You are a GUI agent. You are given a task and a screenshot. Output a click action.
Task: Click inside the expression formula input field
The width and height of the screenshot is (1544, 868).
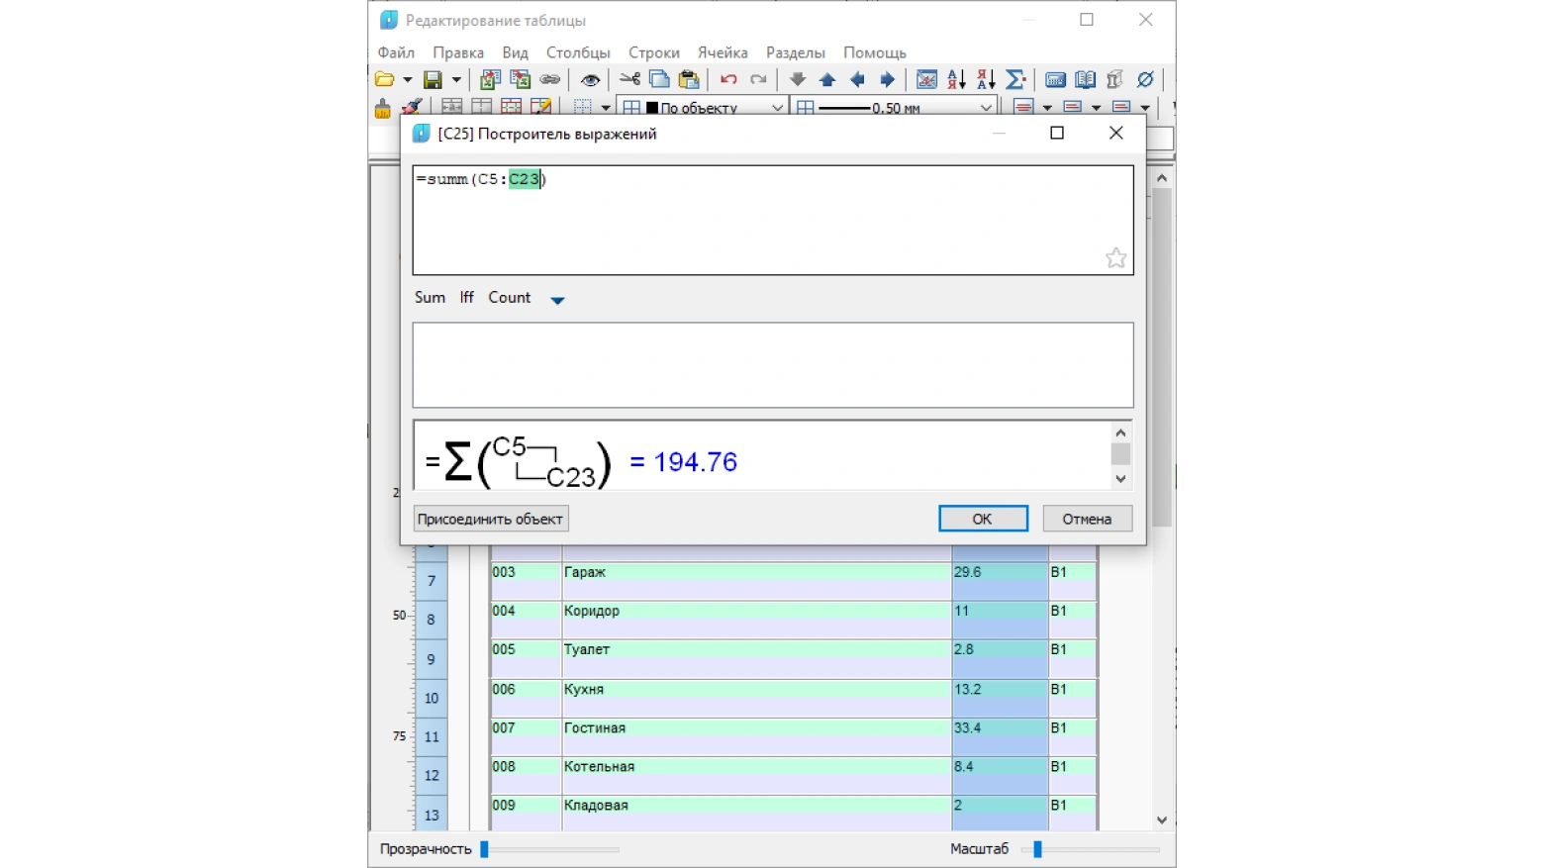coord(772,220)
